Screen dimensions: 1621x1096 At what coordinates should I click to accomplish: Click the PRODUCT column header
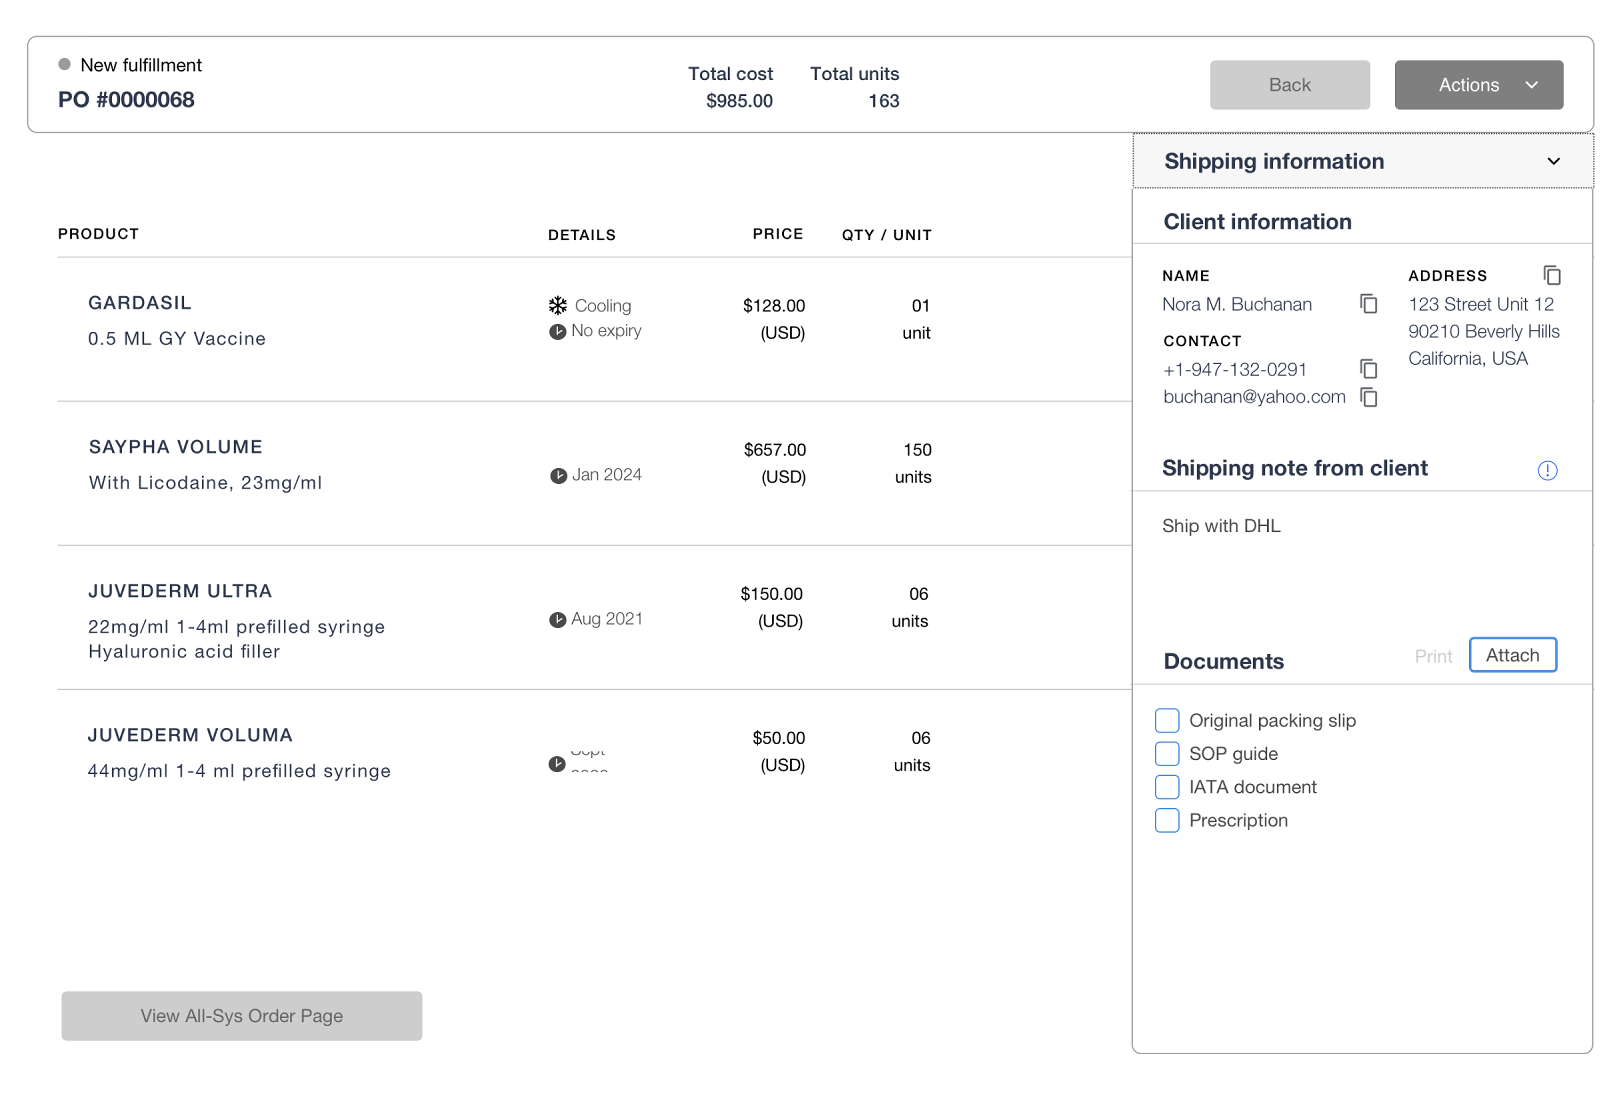[x=98, y=234]
